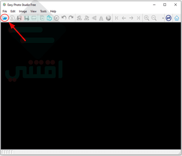Open the File menu
The image size is (182, 156).
(x=5, y=11)
